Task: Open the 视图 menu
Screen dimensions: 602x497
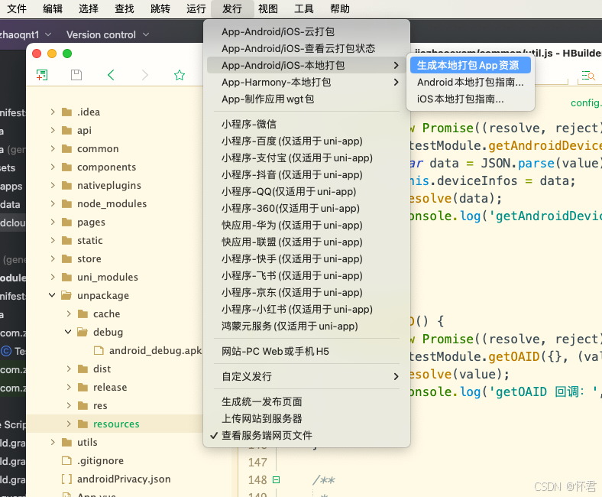Action: [268, 8]
